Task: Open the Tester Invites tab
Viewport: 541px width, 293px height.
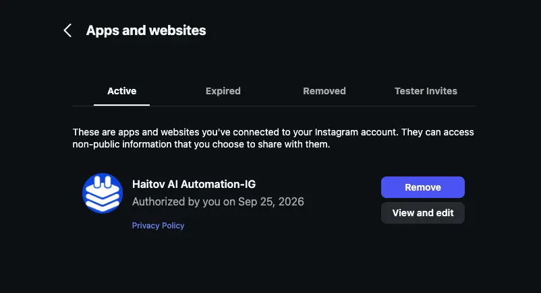Action: pyautogui.click(x=426, y=91)
